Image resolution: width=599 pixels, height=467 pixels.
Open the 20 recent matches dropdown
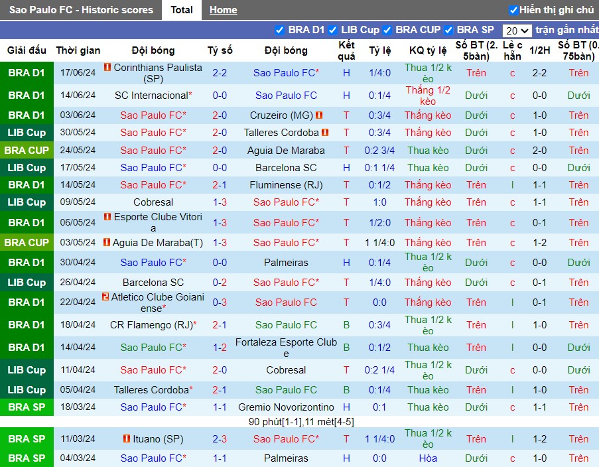click(517, 31)
